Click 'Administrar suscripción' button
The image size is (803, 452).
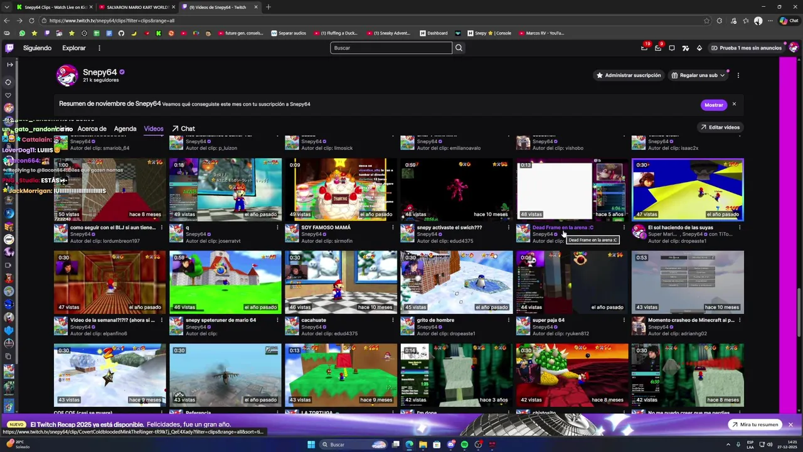(x=628, y=75)
